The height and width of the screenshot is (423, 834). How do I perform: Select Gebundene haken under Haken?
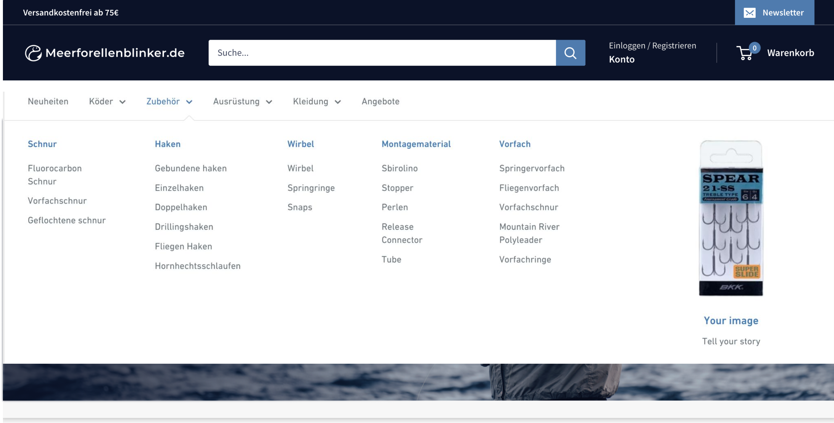[191, 168]
